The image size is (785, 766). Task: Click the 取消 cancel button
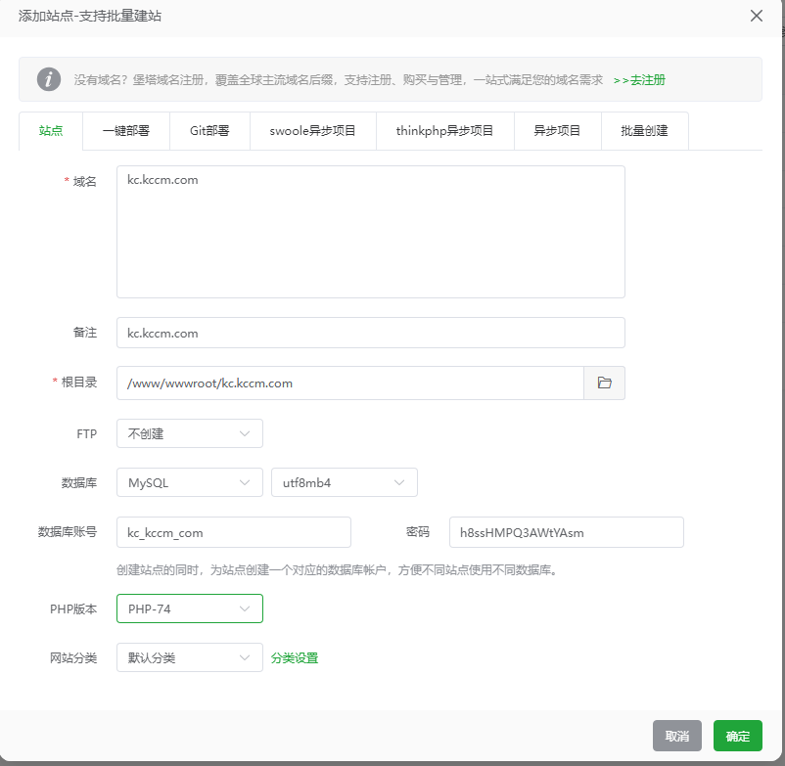[x=677, y=736]
